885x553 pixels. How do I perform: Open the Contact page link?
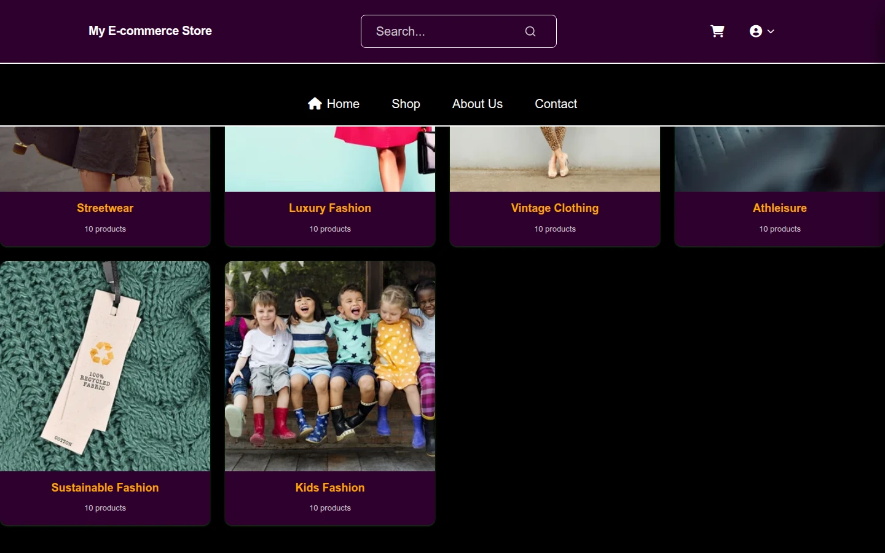coord(556,104)
